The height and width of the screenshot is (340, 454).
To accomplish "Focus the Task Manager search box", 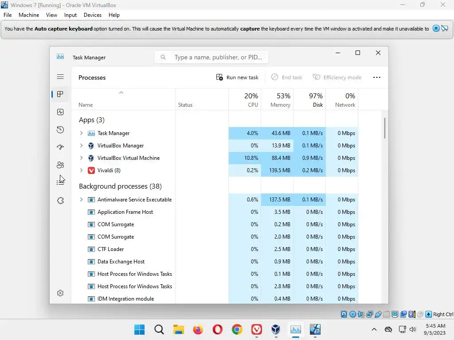I will tap(211, 57).
